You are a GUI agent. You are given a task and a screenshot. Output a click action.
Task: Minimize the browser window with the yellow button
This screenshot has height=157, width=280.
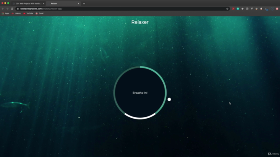(x=5, y=3)
